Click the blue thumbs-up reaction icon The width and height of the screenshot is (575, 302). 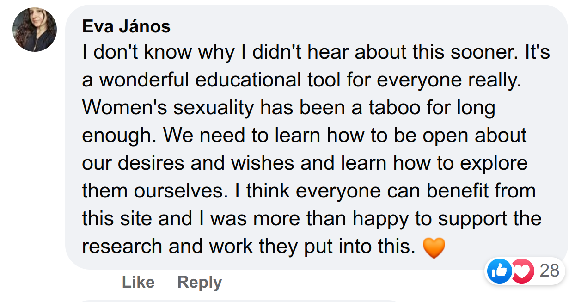point(500,271)
